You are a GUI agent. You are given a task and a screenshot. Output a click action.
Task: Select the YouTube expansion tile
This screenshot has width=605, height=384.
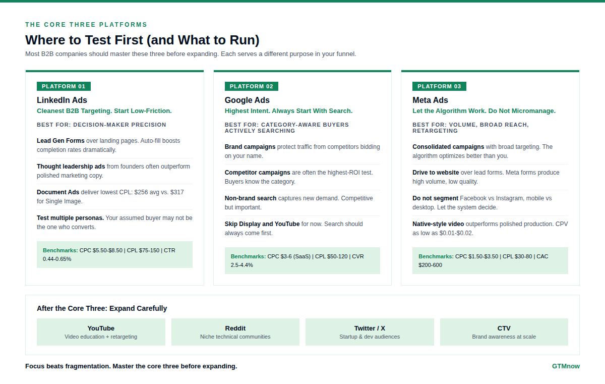[101, 332]
